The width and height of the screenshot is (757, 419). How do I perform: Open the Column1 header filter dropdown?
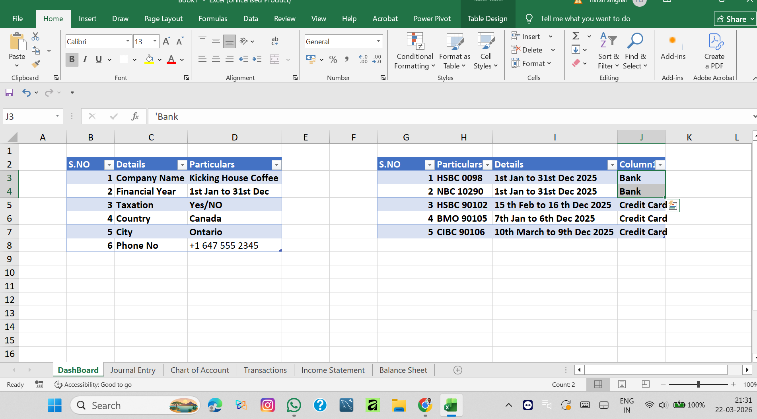coord(660,165)
